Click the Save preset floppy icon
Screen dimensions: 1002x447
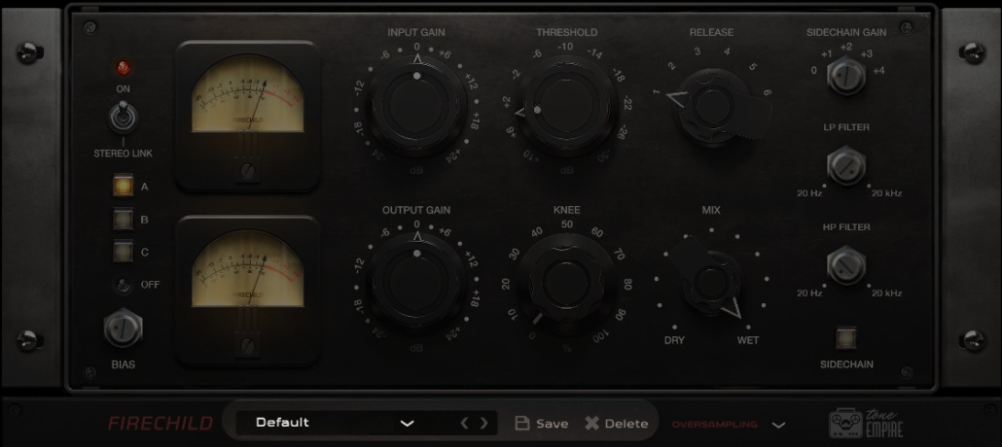point(522,424)
